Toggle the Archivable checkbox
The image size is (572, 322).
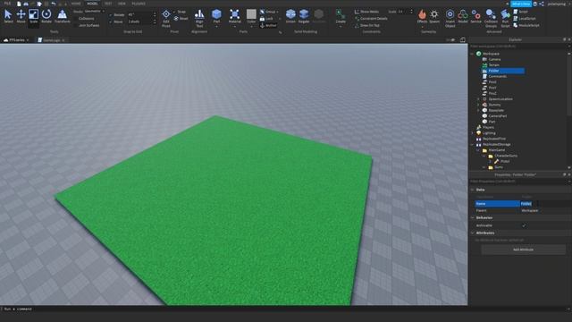pyautogui.click(x=524, y=225)
